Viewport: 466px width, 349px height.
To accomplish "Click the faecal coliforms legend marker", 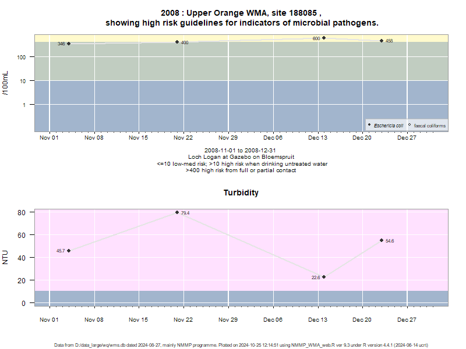I will tap(409, 124).
